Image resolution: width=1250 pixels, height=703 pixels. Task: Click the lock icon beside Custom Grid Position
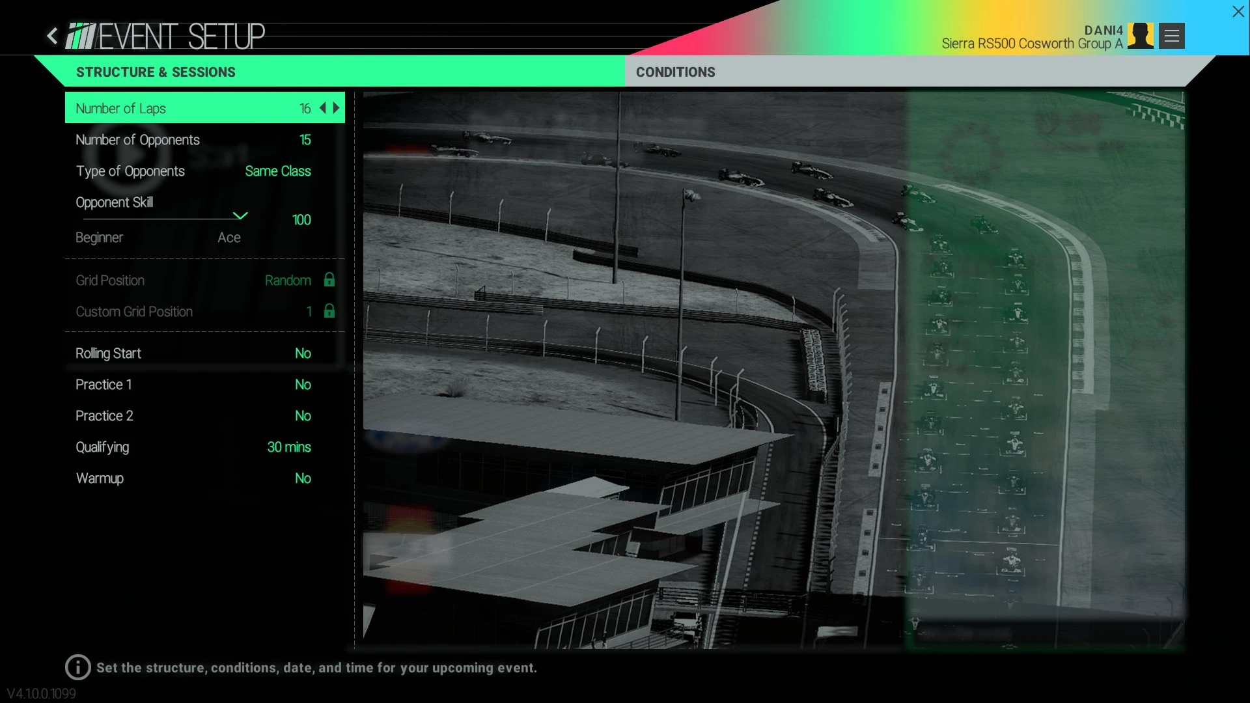click(x=329, y=311)
